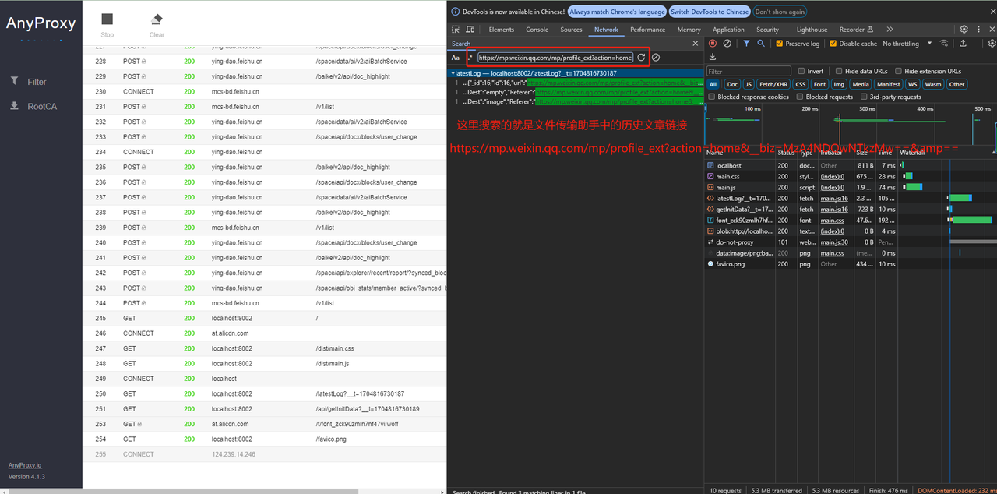Viewport: 997px width, 494px height.
Task: Clear the network log in DevTools
Action: pos(727,44)
